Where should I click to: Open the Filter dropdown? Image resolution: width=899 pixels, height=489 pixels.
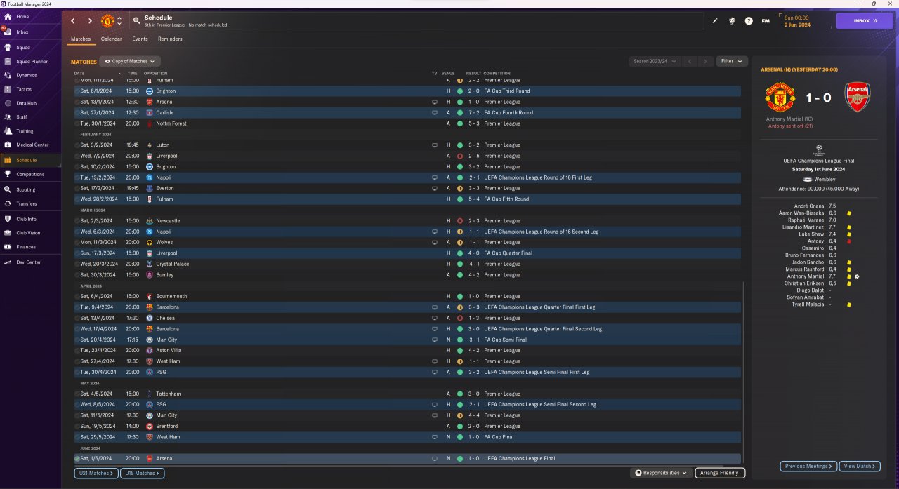[x=731, y=62]
